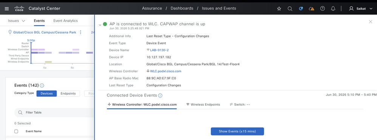Click the 5:00p timeline marker
This screenshot has width=377, height=140.
[31, 40]
